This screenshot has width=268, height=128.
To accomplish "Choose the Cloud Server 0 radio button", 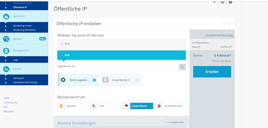I will 137,80.
